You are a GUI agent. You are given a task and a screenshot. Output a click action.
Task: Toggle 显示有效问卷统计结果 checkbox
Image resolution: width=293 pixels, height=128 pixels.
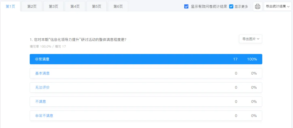186,6
